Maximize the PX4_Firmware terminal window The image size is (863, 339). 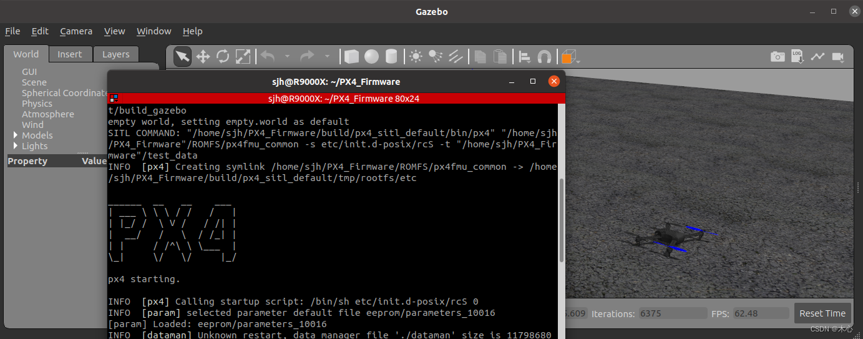tap(533, 82)
